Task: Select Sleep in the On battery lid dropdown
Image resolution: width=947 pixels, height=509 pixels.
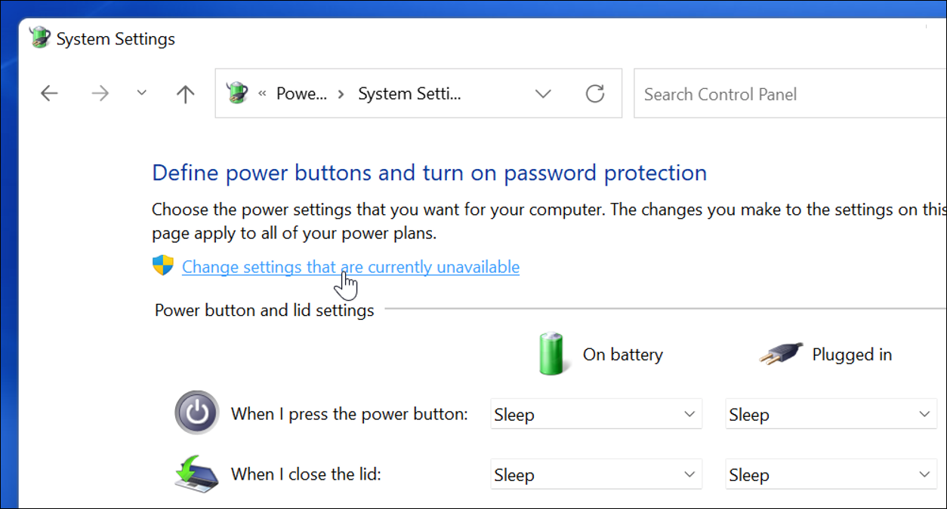Action: point(596,474)
